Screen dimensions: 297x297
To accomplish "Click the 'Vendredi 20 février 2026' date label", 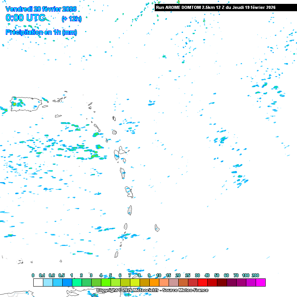I will pos(41,9).
